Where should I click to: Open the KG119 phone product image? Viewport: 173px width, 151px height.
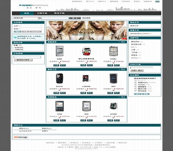[59, 78]
